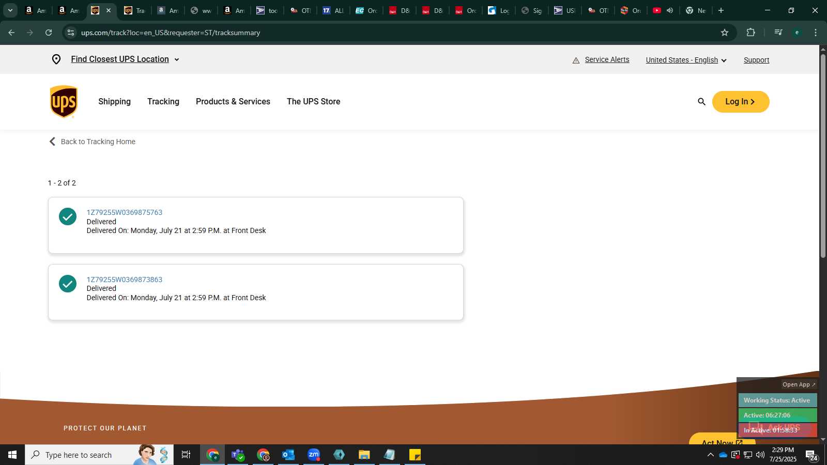This screenshot has height=465, width=827.
Task: Open the Windows Start menu
Action: click(12, 455)
